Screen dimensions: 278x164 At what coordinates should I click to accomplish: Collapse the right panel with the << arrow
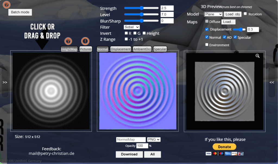click(271, 82)
